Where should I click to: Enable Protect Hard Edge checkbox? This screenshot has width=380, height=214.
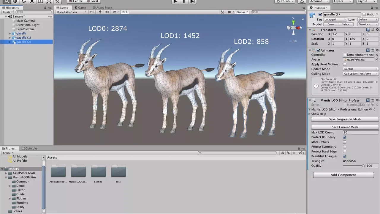click(x=345, y=152)
